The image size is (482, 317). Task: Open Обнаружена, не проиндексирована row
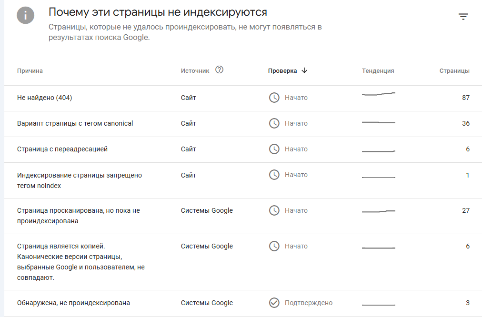coord(73,303)
